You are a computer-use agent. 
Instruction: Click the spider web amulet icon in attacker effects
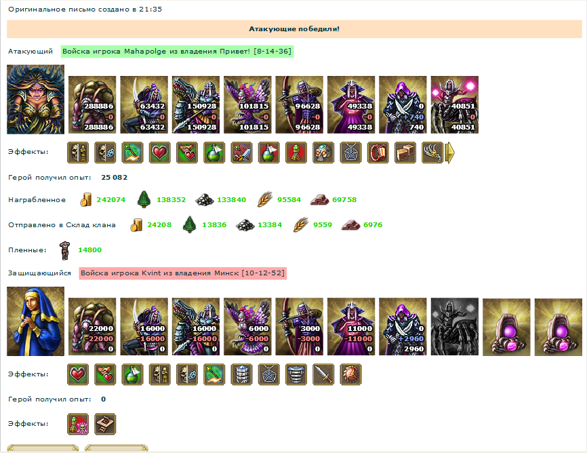click(351, 153)
